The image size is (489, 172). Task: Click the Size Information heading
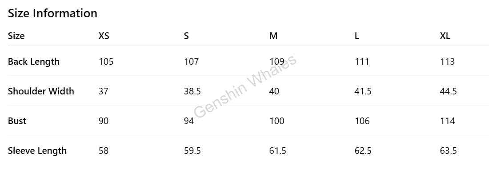click(x=52, y=13)
